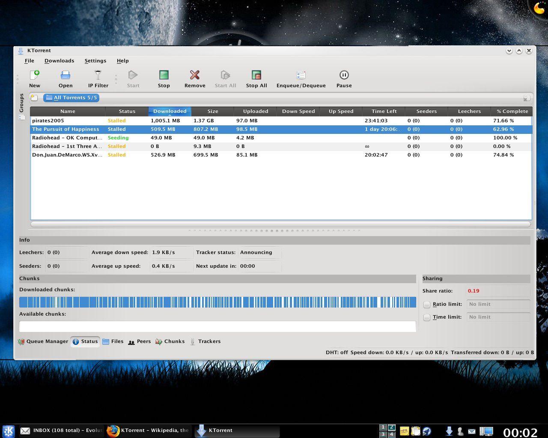Sort by the Uploaded column header
Screen dimensions: 548x438
(256, 111)
